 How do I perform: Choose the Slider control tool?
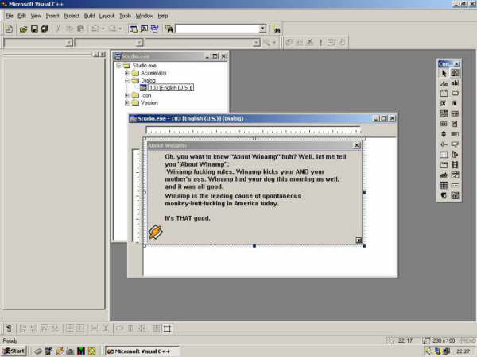[x=444, y=144]
